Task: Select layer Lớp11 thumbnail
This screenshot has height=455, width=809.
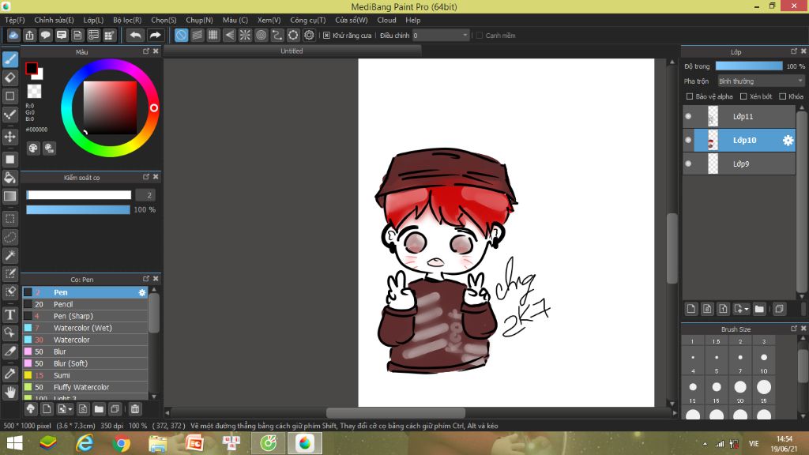Action: coord(713,117)
